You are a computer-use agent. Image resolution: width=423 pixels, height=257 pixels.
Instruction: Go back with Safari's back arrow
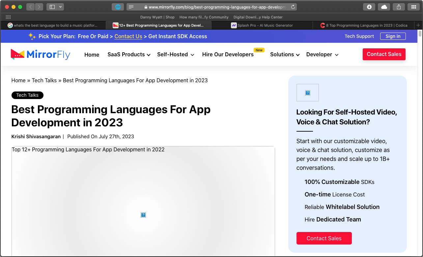[30, 7]
